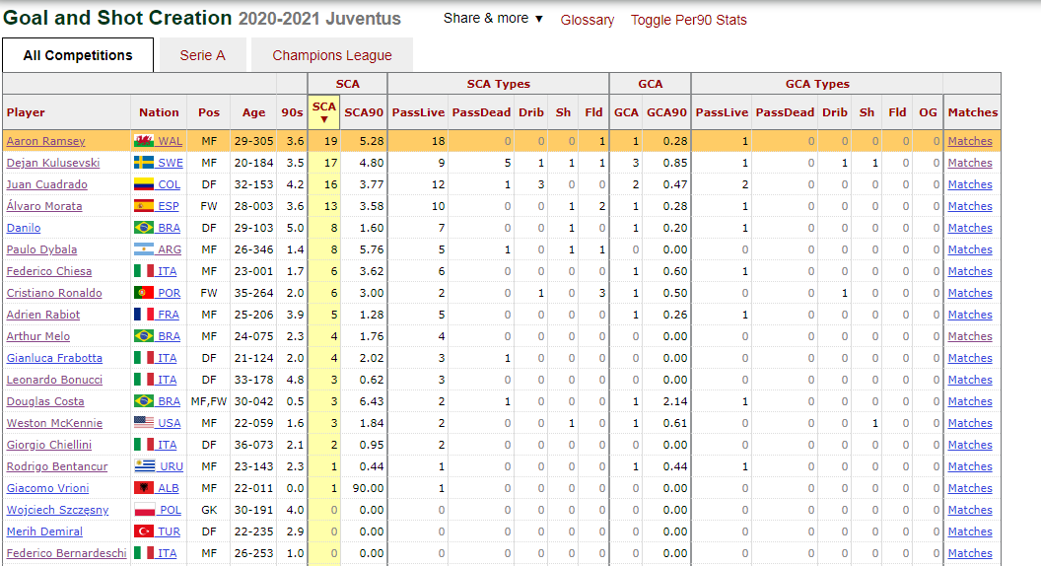The width and height of the screenshot is (1041, 566).
Task: Open Wojciech Szczęsny player link
Action: tap(58, 510)
